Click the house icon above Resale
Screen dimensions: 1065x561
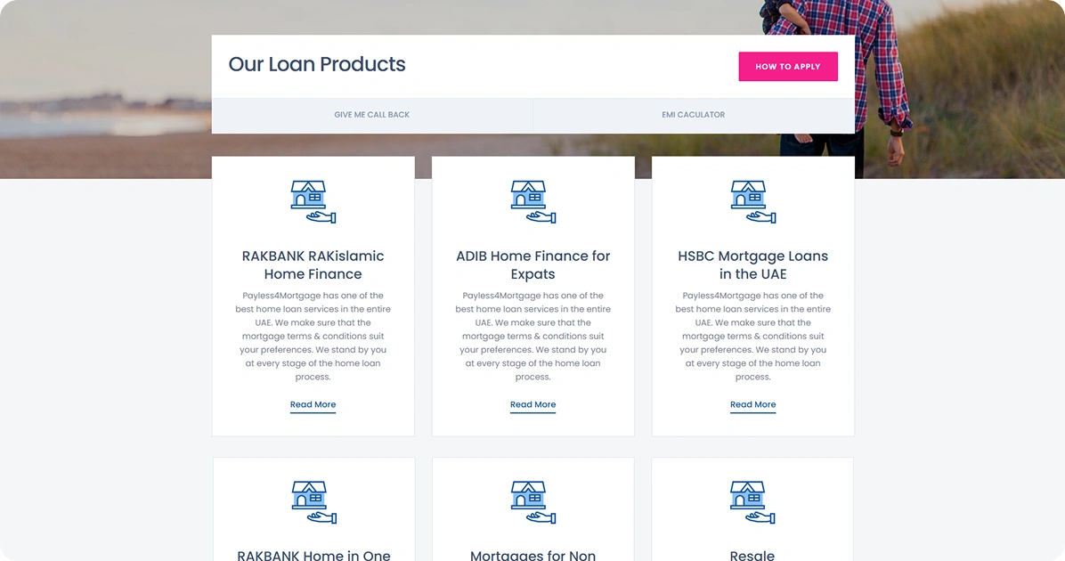[752, 502]
